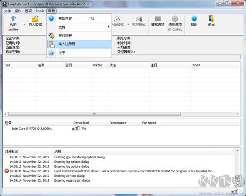Image resolution: width=246 pixels, height=196 pixels.
Task: Sort by 注释 column header
Action: click(x=170, y=65)
